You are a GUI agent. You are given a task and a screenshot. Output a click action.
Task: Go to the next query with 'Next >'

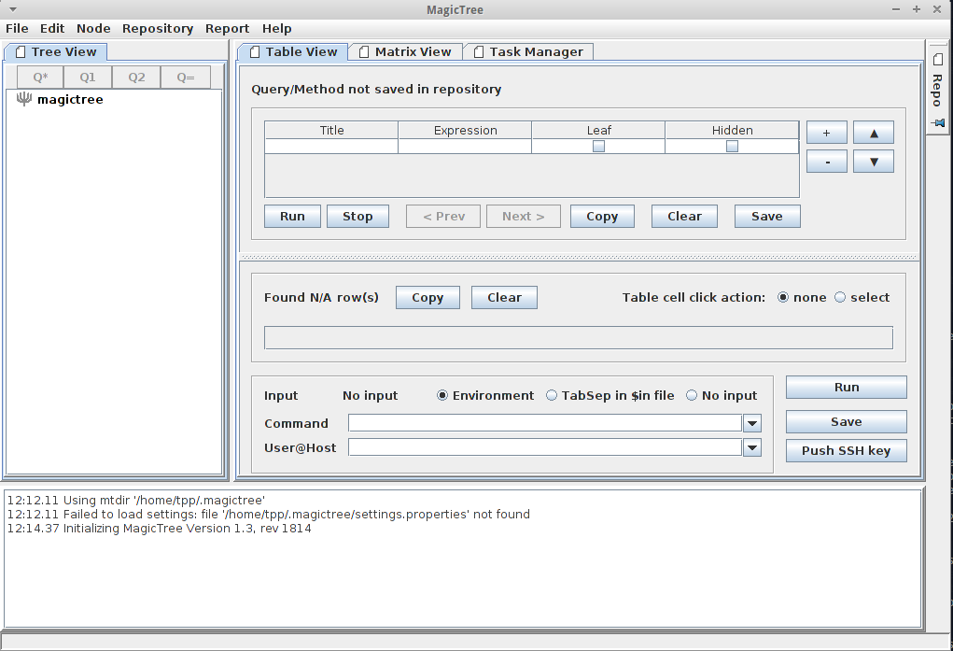click(524, 217)
